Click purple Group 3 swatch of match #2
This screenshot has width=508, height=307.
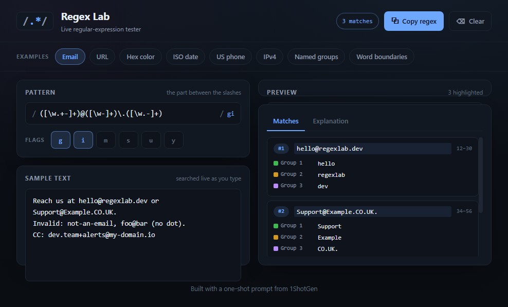pos(276,248)
